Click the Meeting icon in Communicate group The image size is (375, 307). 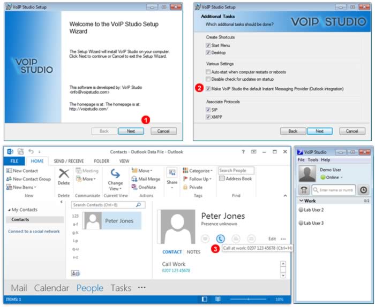pos(78,171)
